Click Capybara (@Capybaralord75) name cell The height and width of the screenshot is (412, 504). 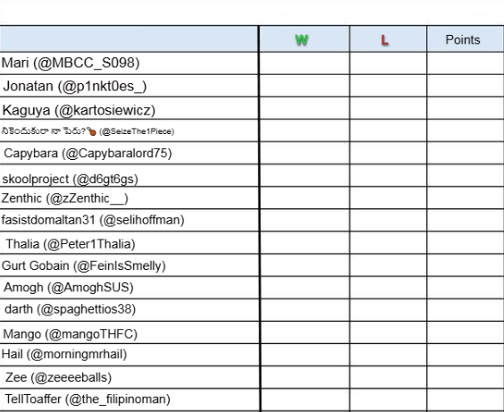point(129,154)
